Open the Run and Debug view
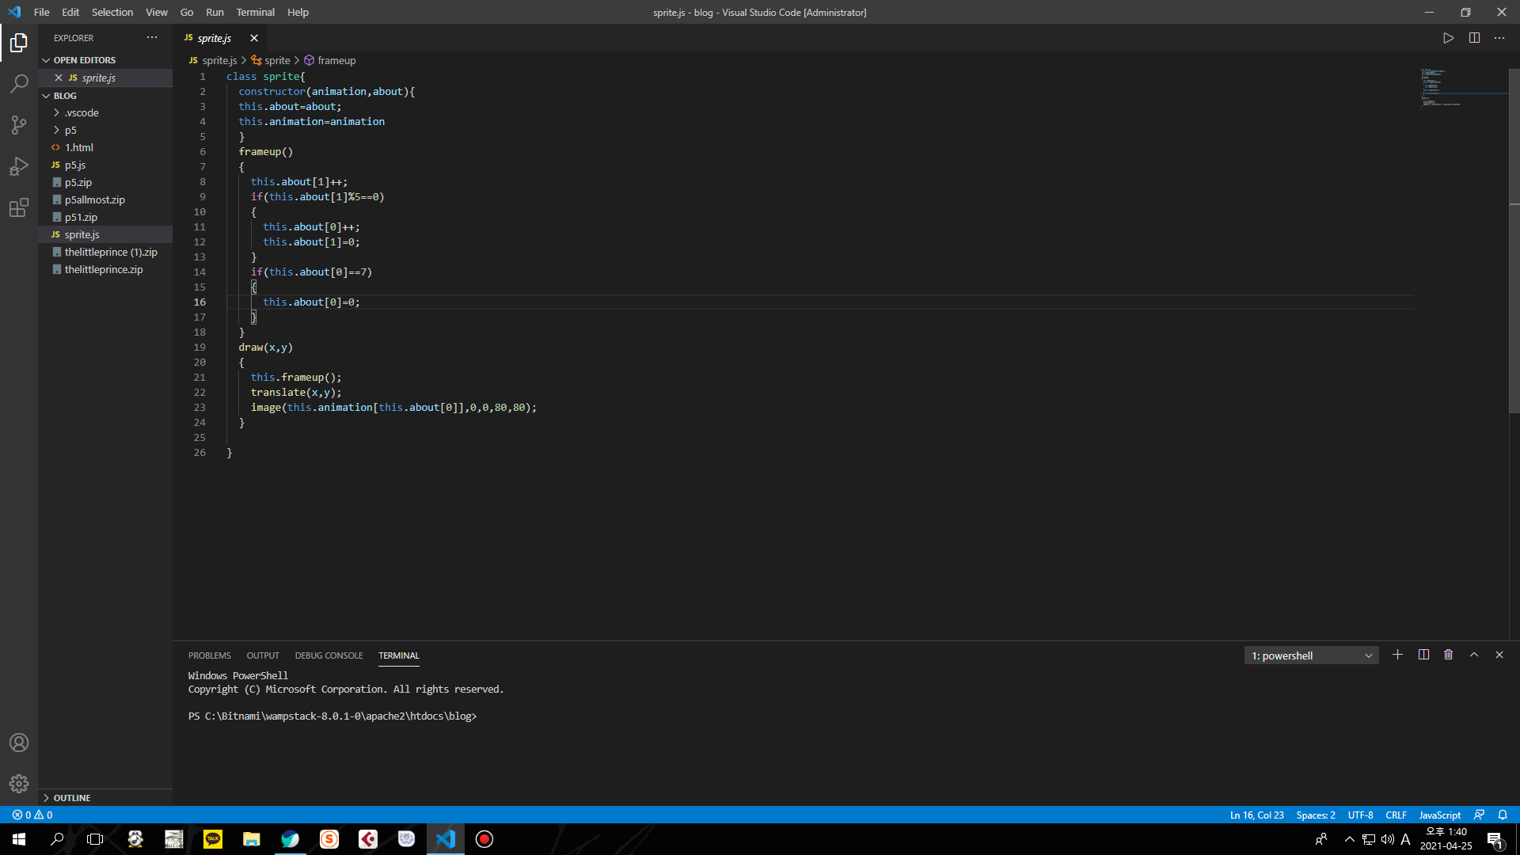The height and width of the screenshot is (855, 1520). click(19, 166)
